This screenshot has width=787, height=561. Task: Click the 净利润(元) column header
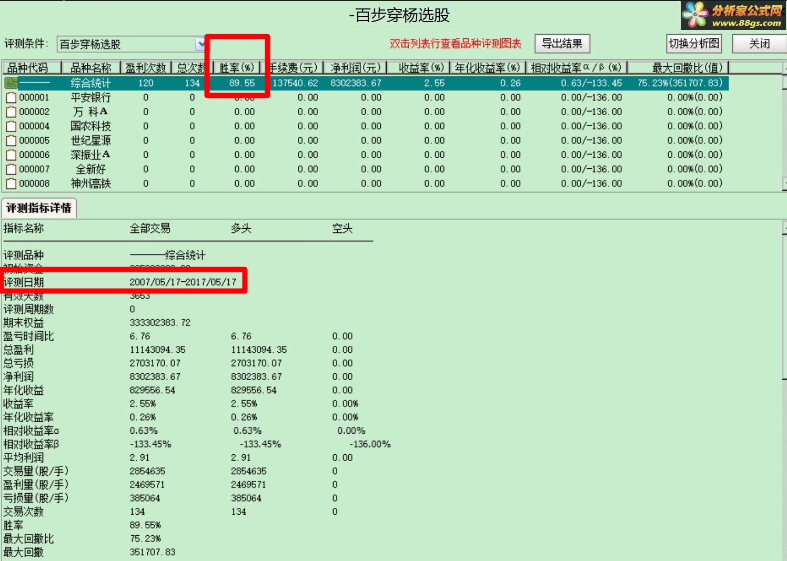(355, 68)
